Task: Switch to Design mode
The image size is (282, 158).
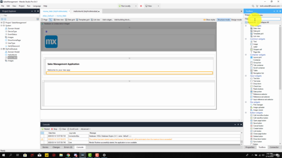Action: click(x=236, y=20)
